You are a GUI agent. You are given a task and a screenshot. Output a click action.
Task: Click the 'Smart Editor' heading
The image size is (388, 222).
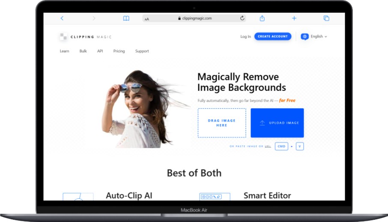(267, 196)
